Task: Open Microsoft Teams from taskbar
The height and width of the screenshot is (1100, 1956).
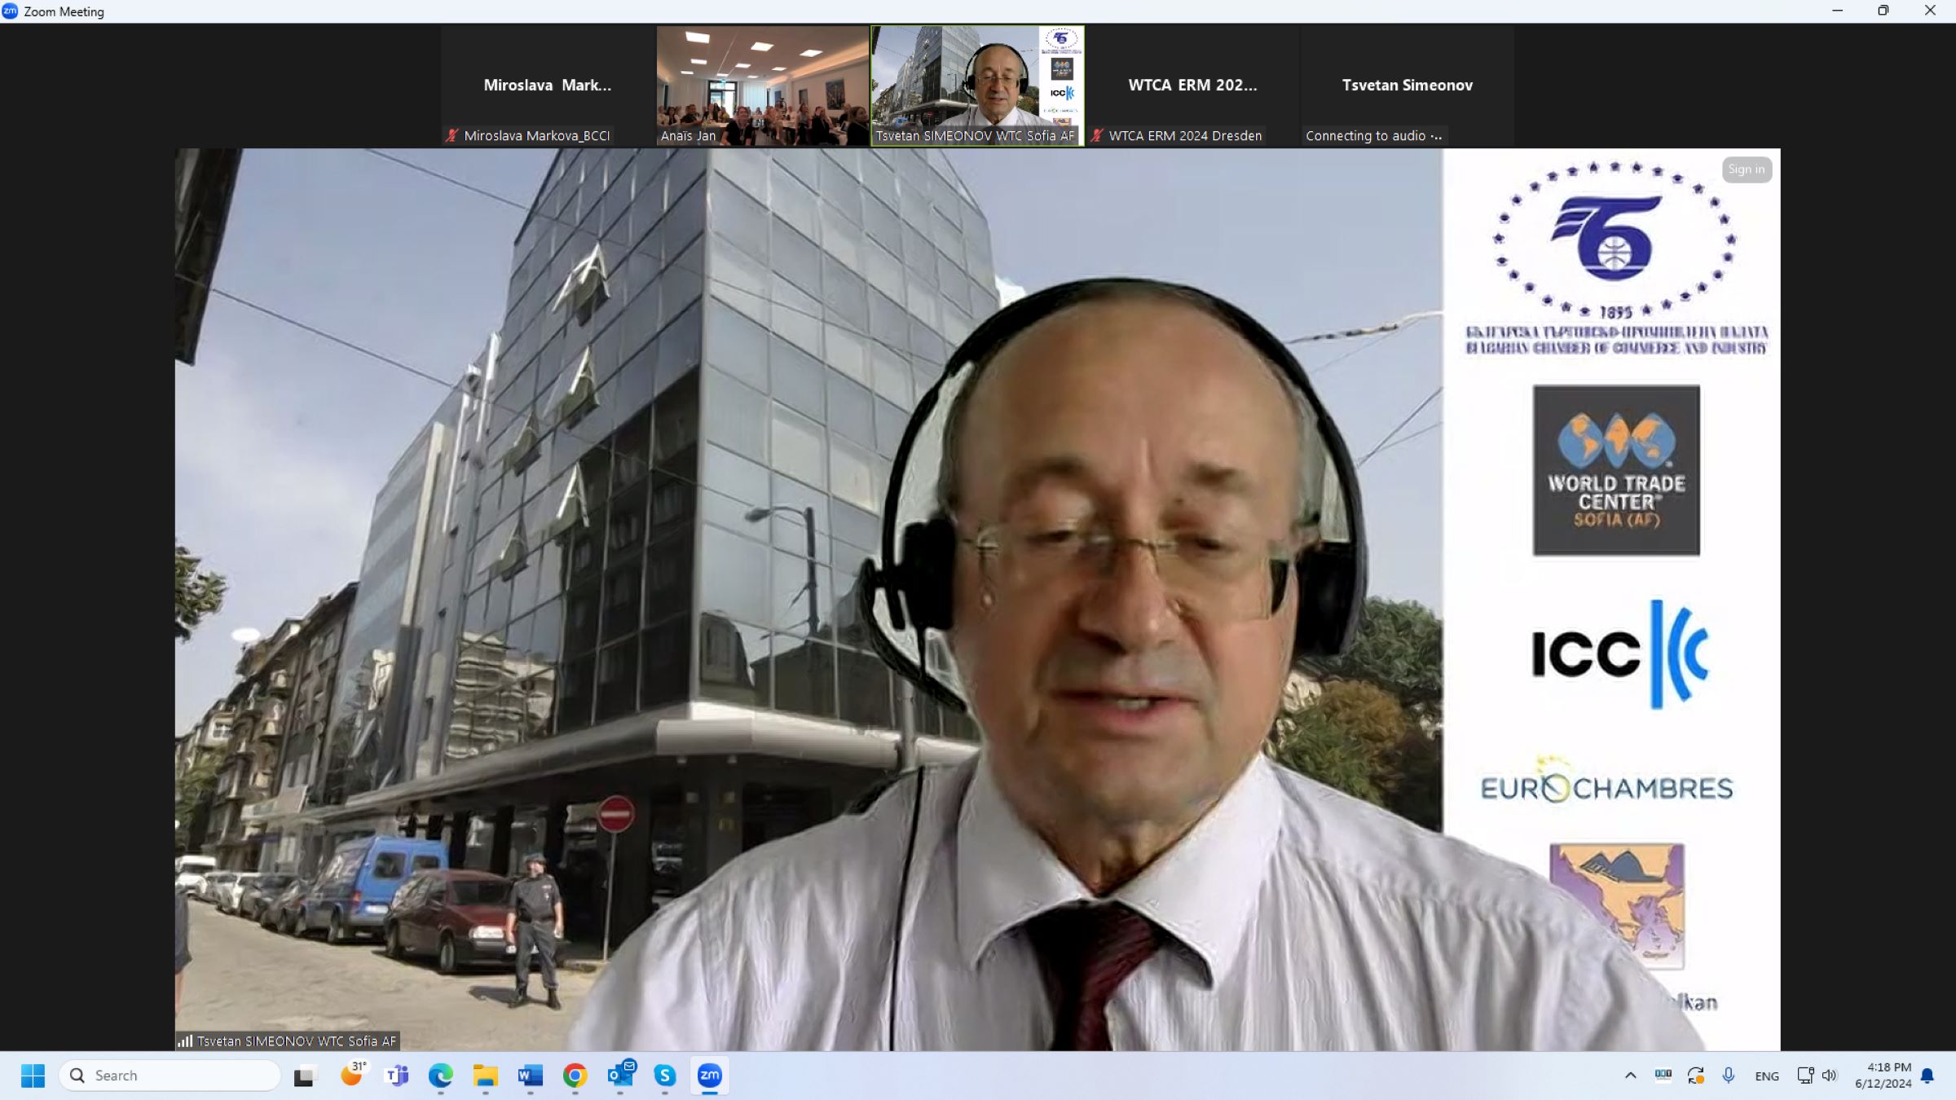Action: [397, 1076]
